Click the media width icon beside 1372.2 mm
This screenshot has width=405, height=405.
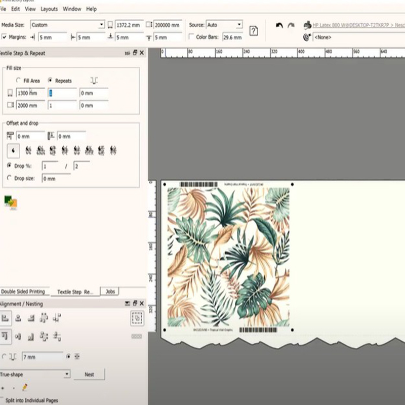click(x=110, y=25)
